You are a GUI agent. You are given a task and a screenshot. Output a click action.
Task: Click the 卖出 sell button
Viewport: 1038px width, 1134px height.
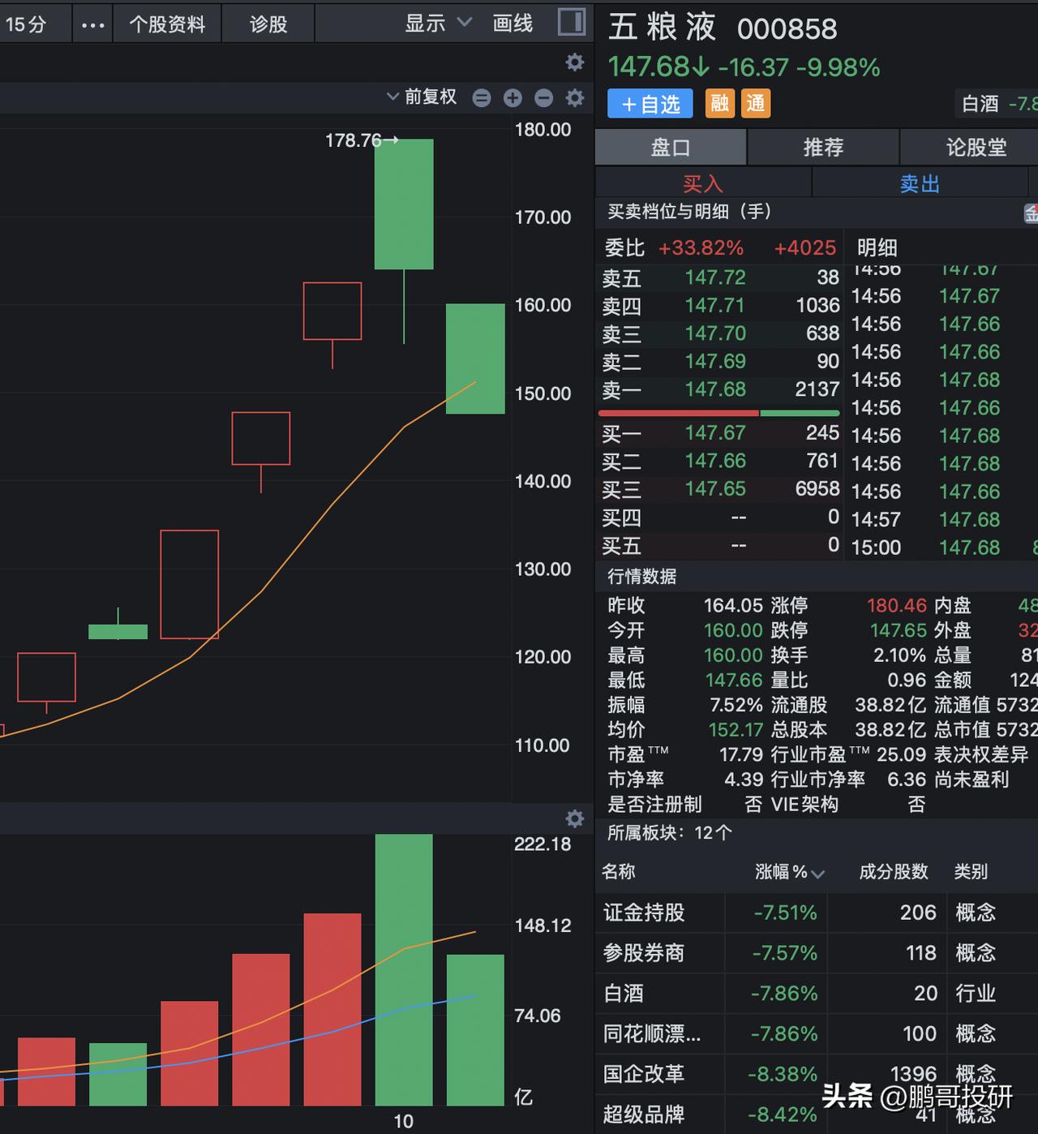point(920,183)
